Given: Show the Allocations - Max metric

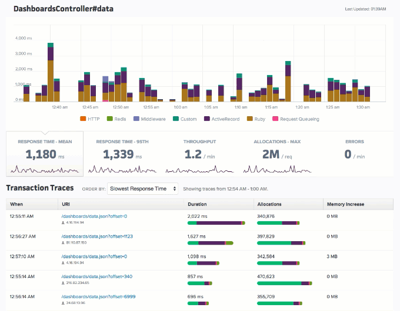Looking at the screenshot, I should click(x=277, y=154).
